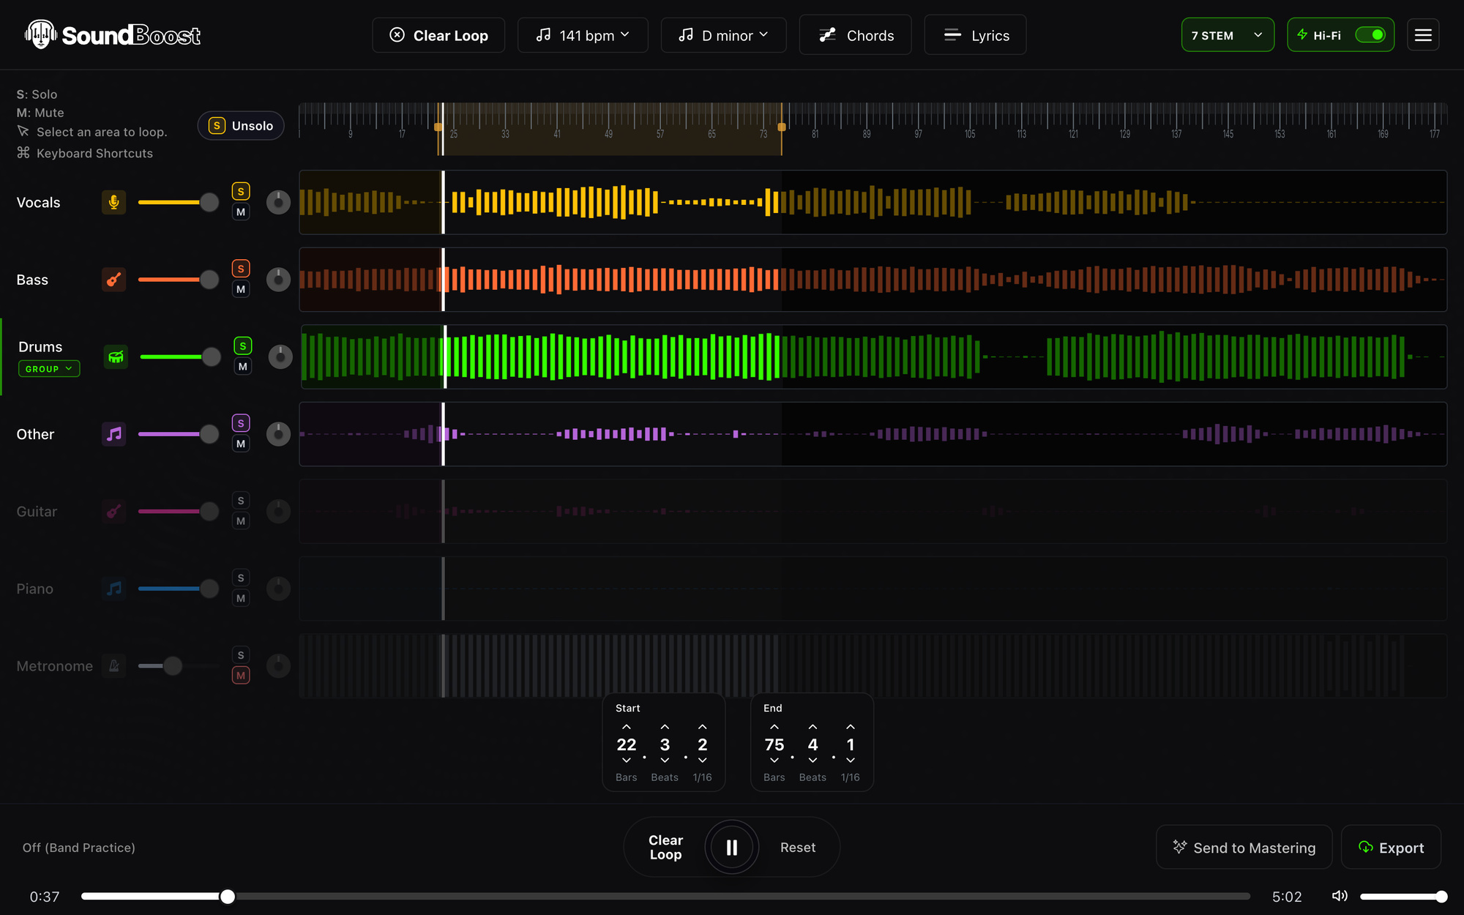
Task: Click the Other music note icon
Action: pos(114,434)
